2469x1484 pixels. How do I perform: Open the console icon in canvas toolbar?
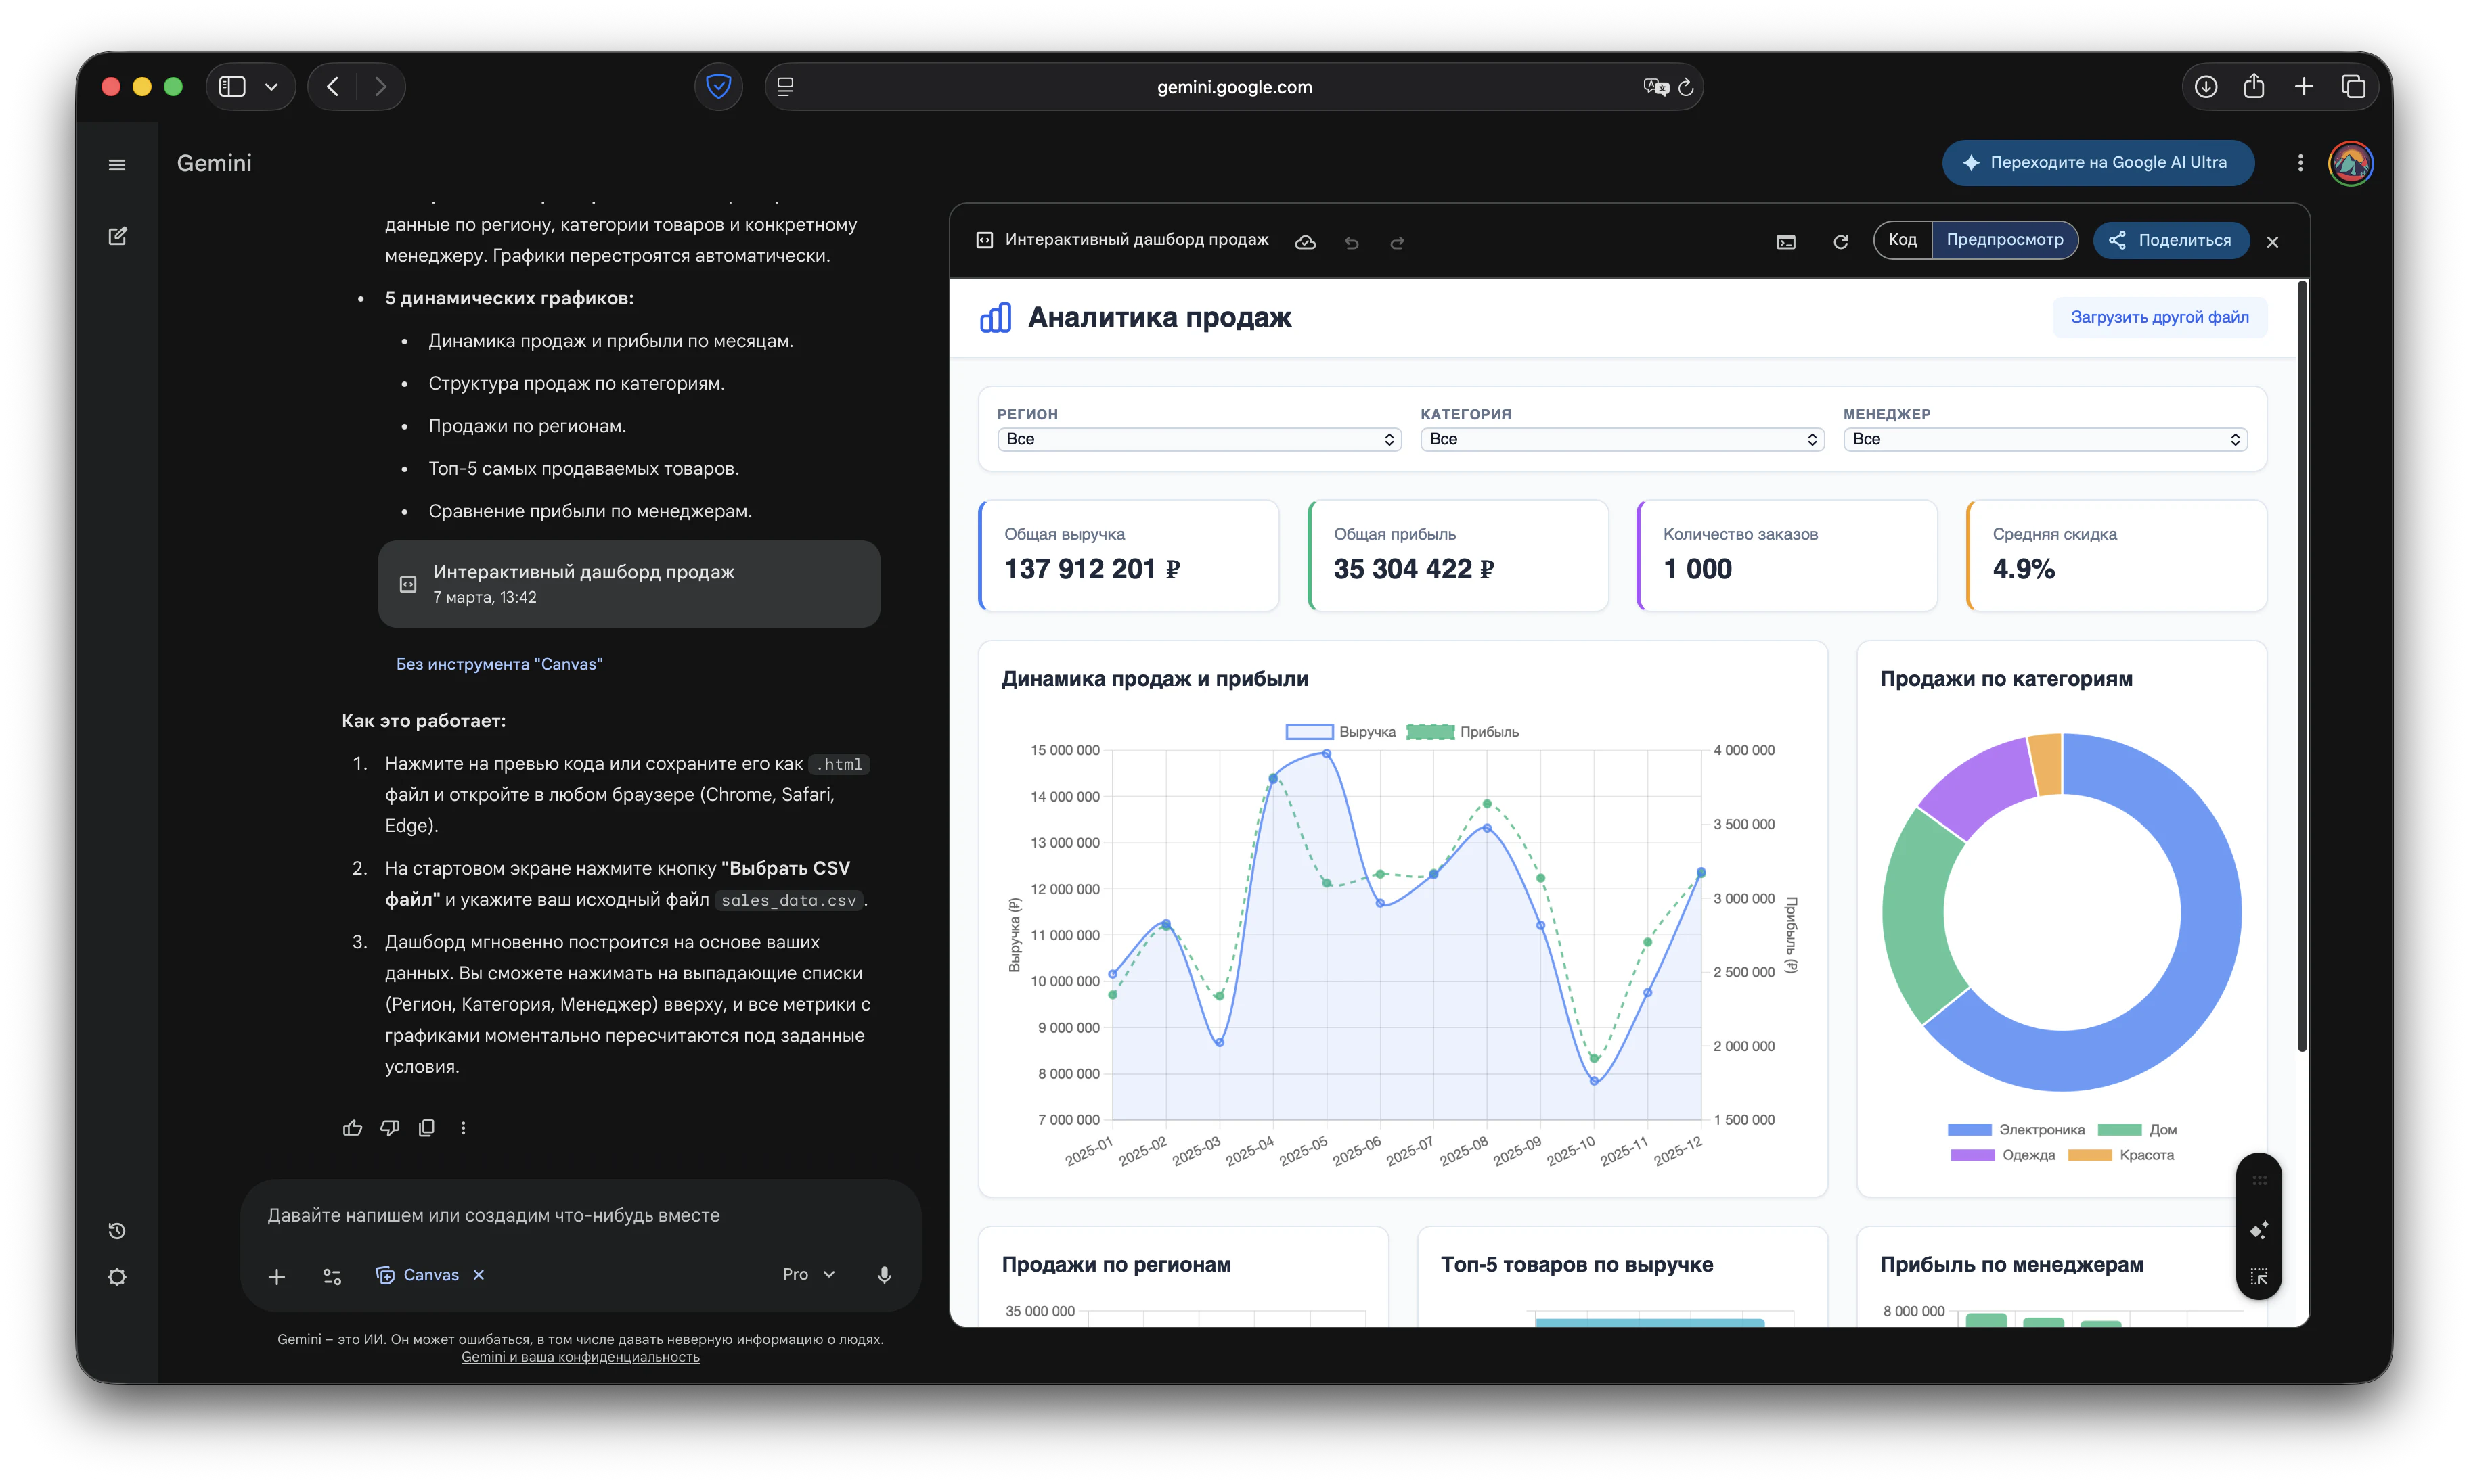tap(1785, 242)
